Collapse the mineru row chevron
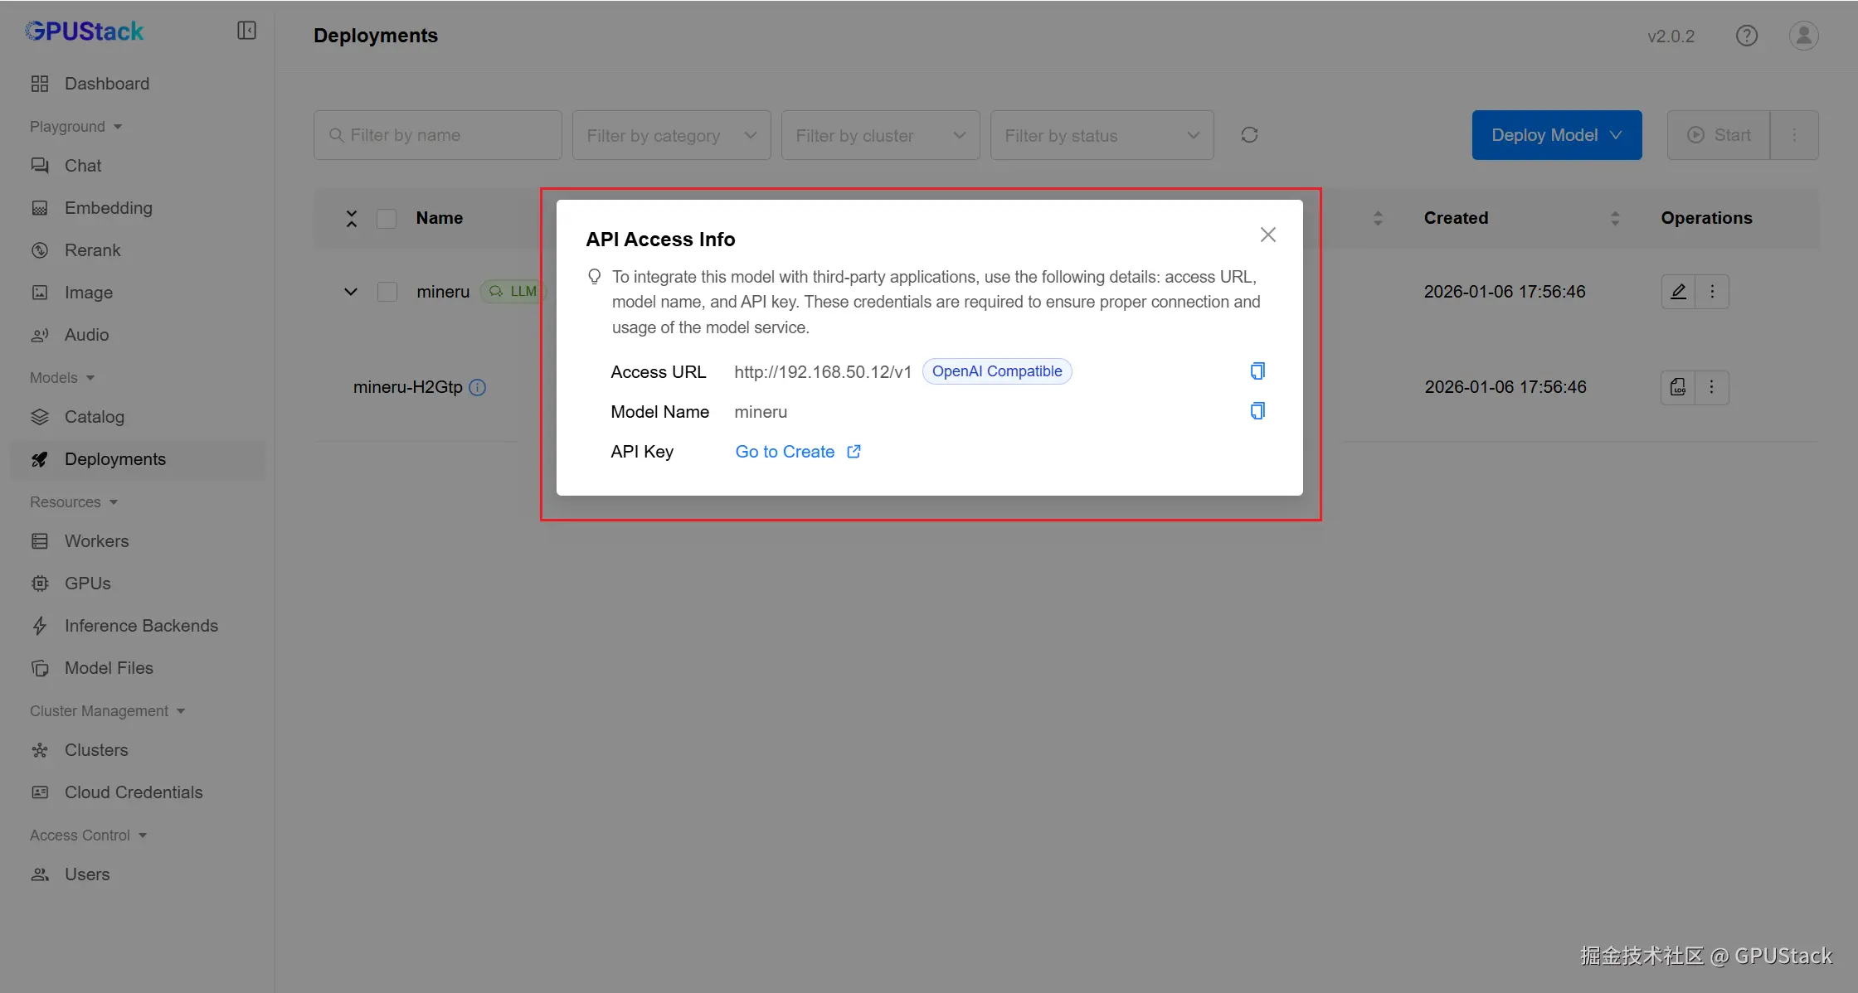1858x993 pixels. 351,292
